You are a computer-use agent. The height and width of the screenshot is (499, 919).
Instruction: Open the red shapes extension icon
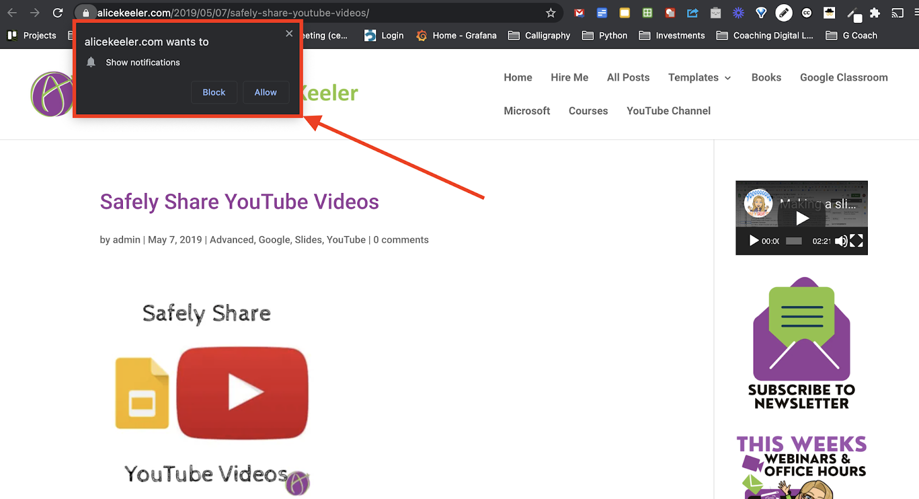(670, 13)
